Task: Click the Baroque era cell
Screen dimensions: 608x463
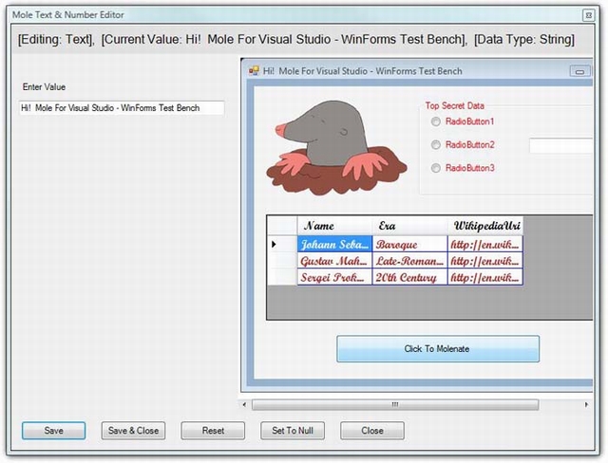Action: click(409, 244)
